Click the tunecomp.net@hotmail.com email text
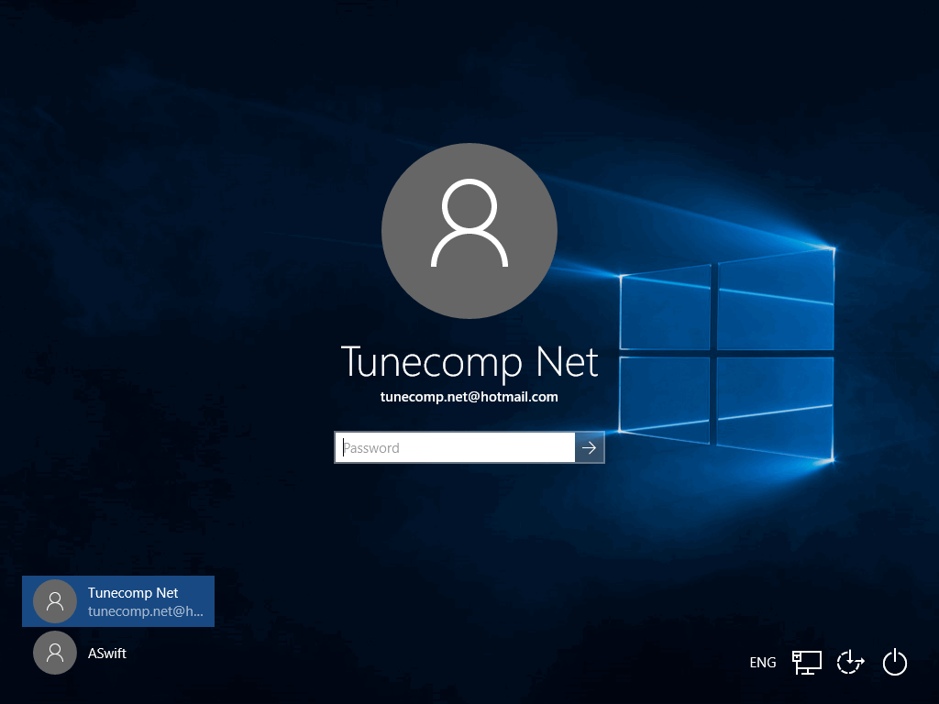 [x=469, y=397]
